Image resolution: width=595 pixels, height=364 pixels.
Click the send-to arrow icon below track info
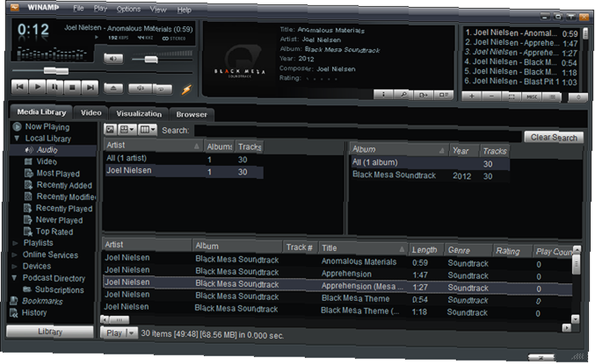(x=424, y=95)
